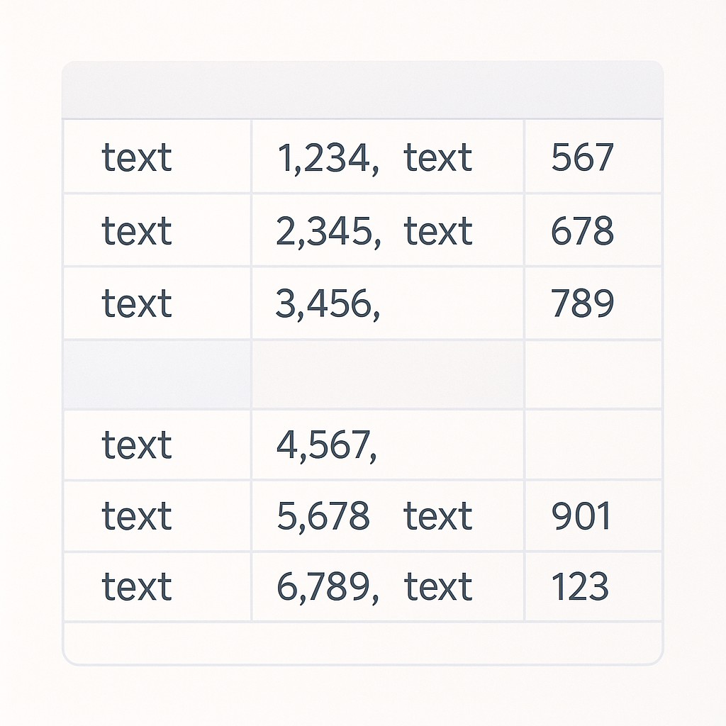The image size is (726, 726).
Task: Click the number 5,678
Action: (x=323, y=516)
